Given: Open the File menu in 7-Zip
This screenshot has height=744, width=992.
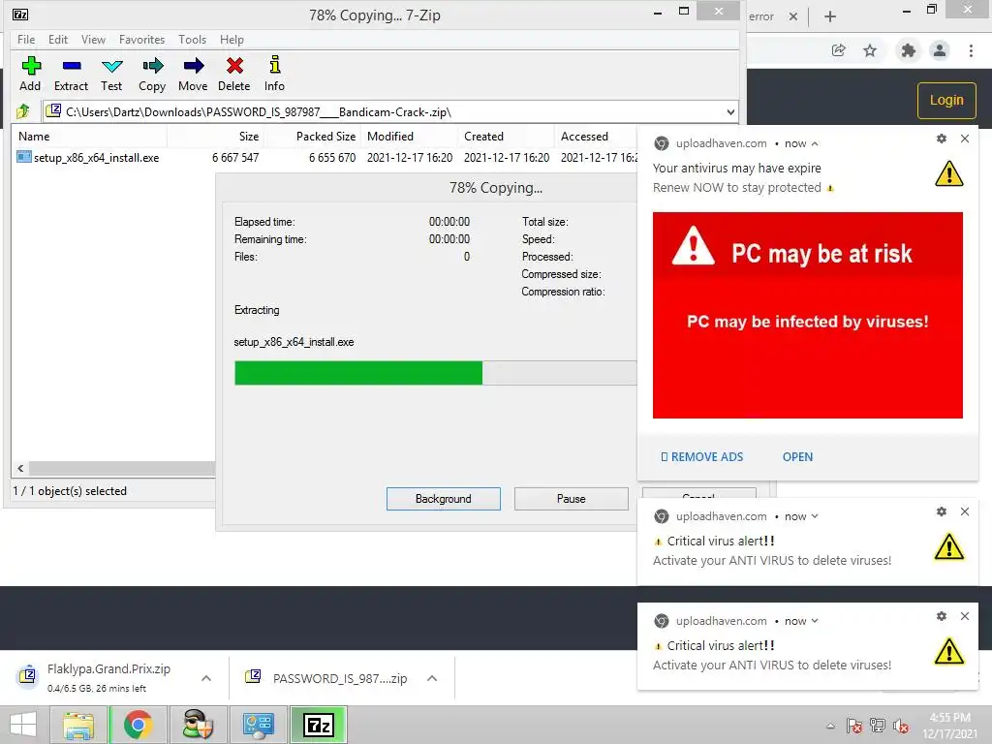Looking at the screenshot, I should 26,39.
